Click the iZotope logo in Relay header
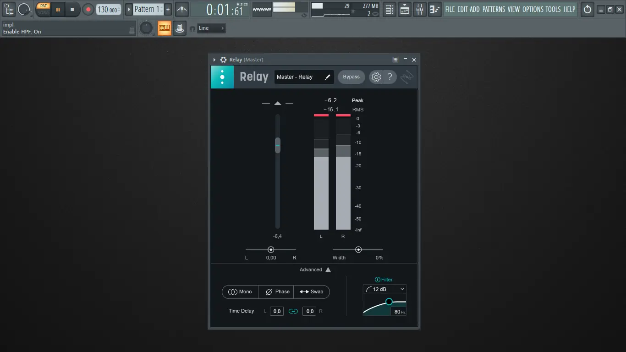 click(x=407, y=77)
